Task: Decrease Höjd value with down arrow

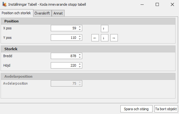Action: [x=80, y=67]
